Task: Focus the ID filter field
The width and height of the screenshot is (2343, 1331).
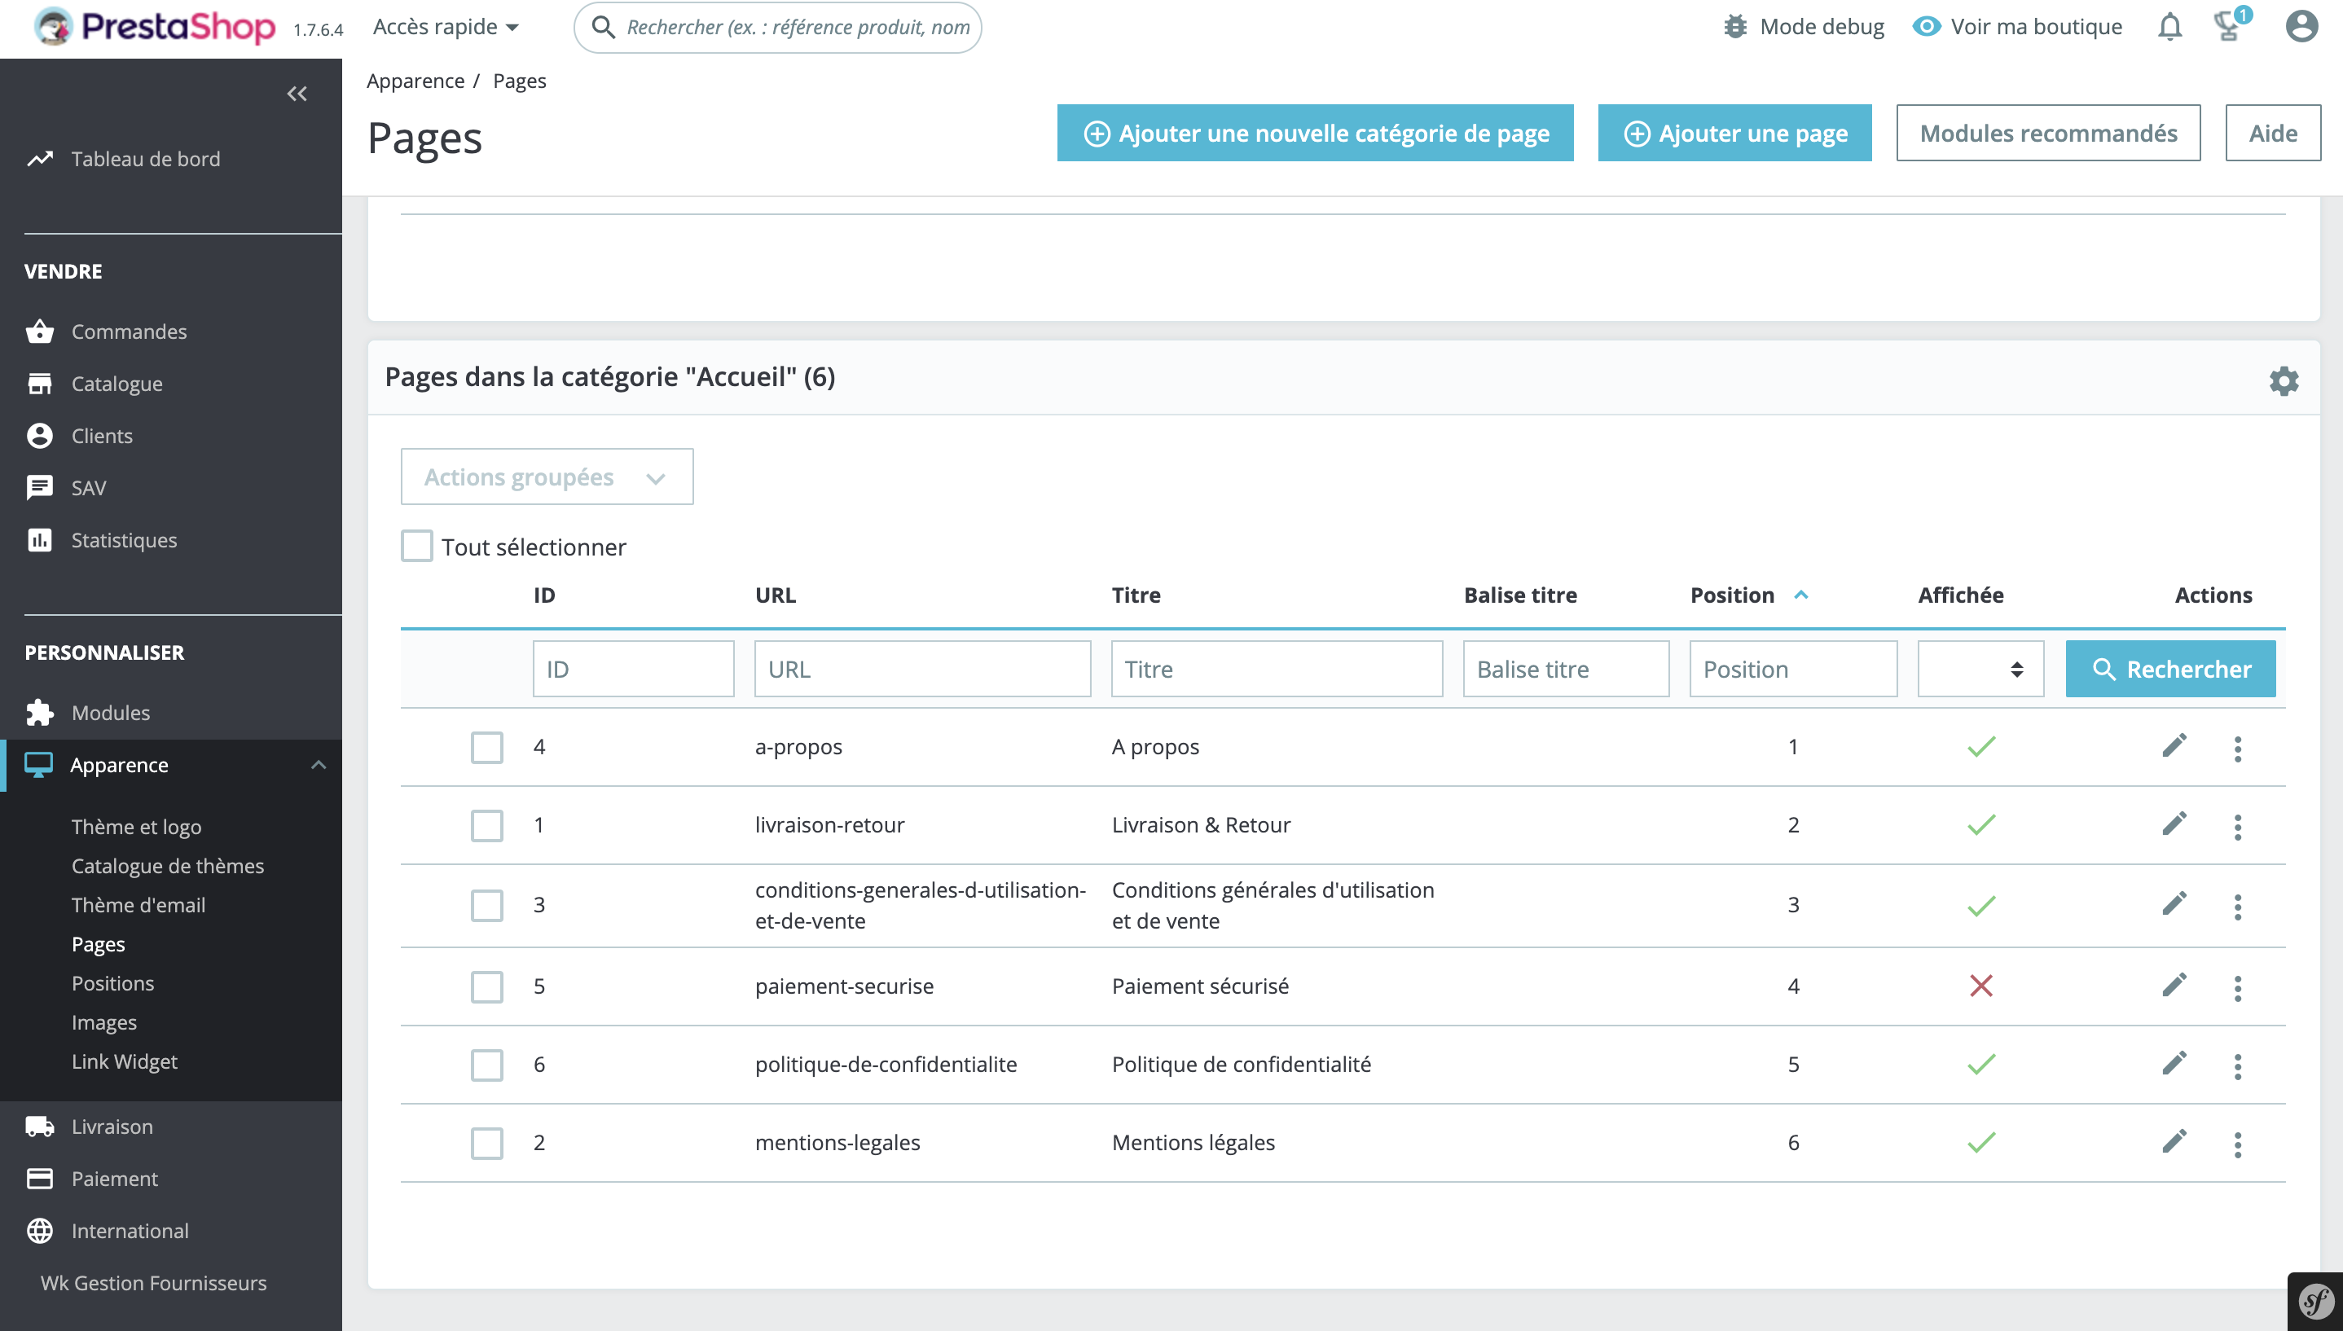Action: tap(634, 669)
